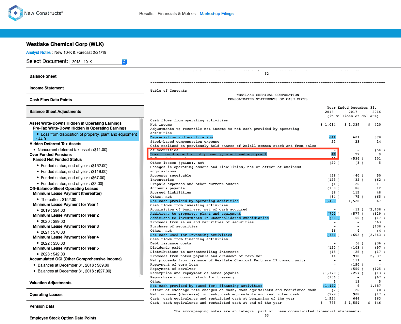The image size is (401, 324).
Task: Click highlighted Additions to investments in unconsolidated subsidiaries
Action: pyautogui.click(x=209, y=218)
